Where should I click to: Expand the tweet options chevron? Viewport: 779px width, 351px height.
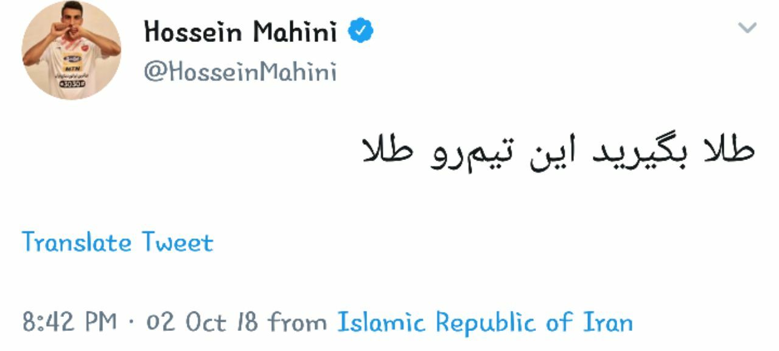pos(747,28)
